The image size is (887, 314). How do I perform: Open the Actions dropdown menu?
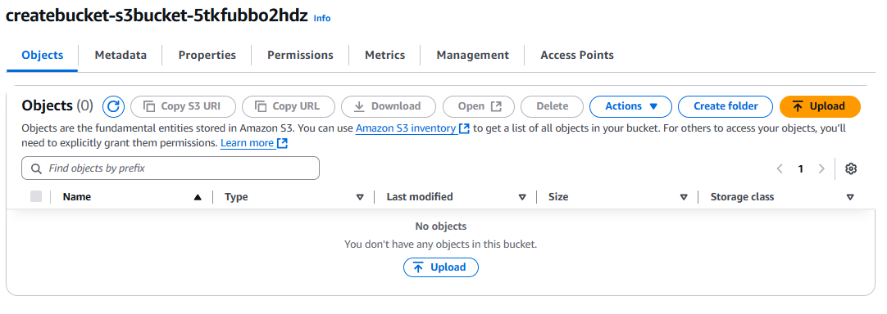click(x=630, y=106)
